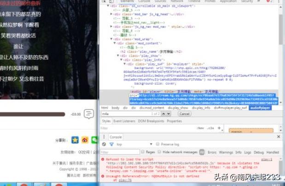Click the lyrics comment bubble icon
The height and width of the screenshot is (186, 285).
(x=89, y=114)
